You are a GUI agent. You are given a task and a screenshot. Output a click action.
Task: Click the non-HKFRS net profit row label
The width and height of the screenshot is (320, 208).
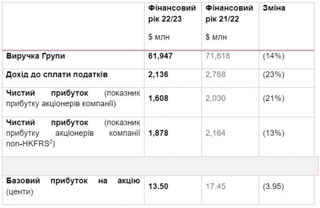pyautogui.click(x=73, y=133)
